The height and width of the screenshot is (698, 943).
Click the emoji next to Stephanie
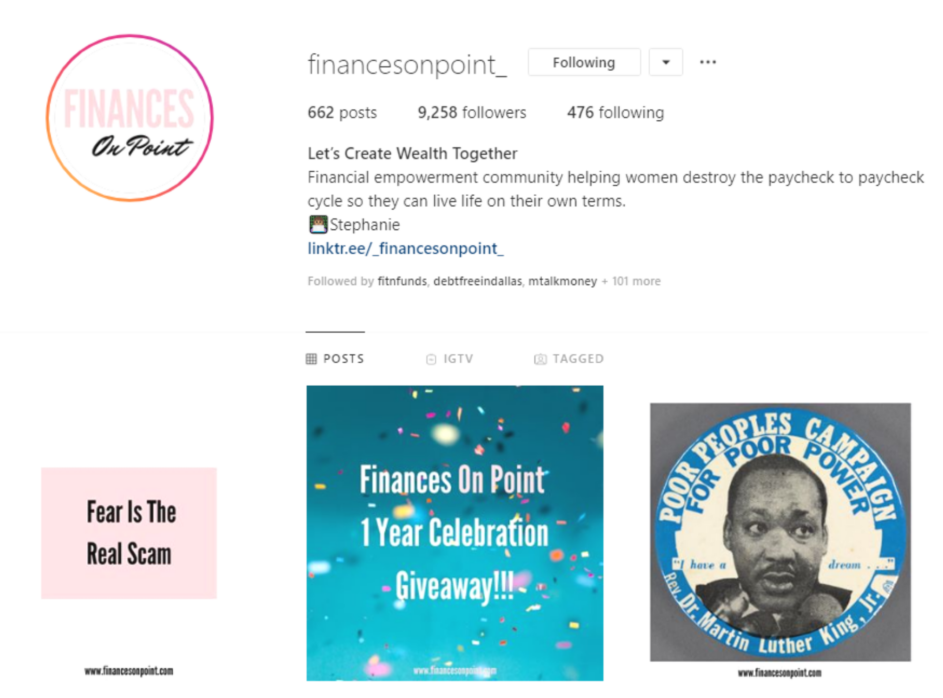[318, 224]
